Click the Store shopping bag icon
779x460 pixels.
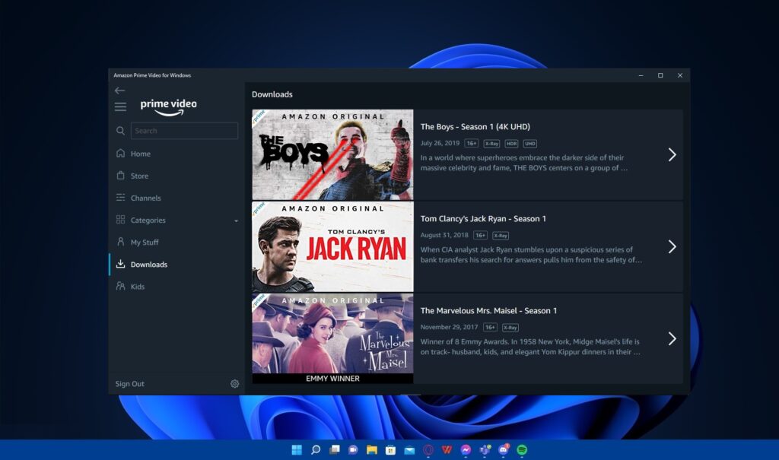[x=120, y=176]
